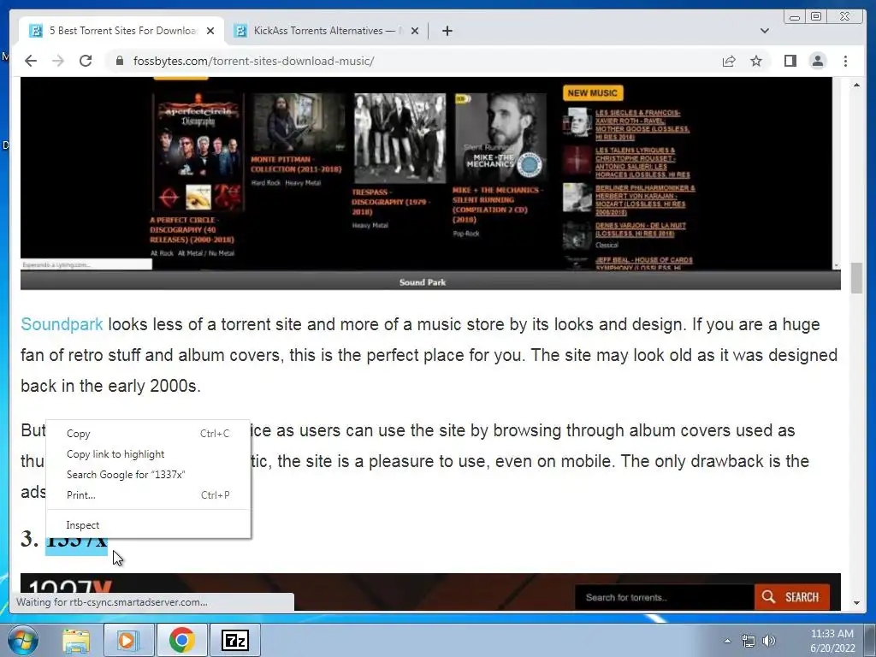Choose Copy from context menu
This screenshot has height=657, width=876.
[148, 434]
